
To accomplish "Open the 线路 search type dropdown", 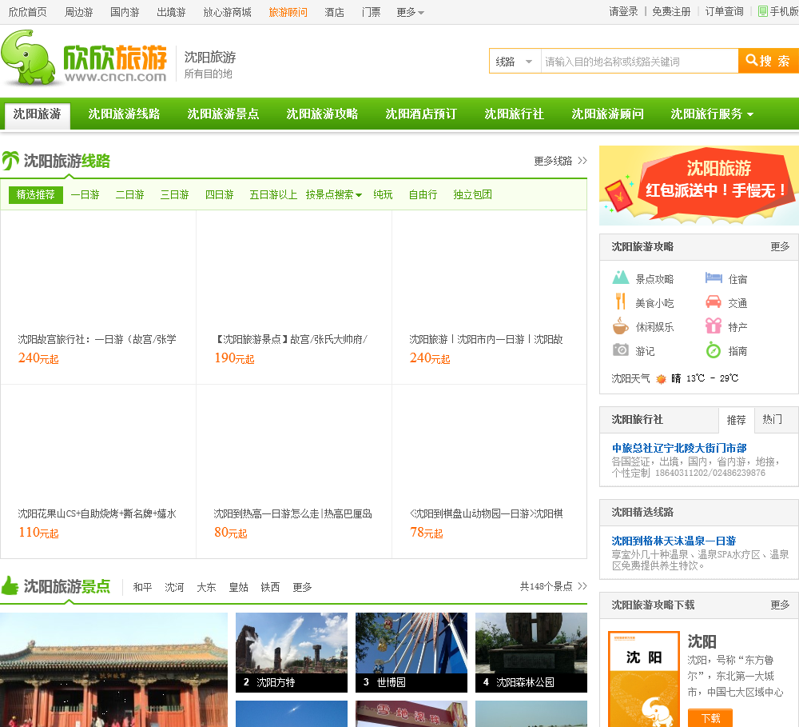I will click(515, 62).
